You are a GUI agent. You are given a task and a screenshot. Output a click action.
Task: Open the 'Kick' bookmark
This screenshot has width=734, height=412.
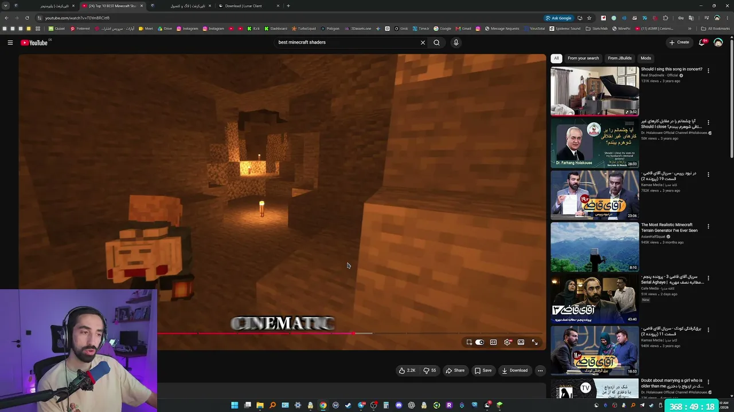pyautogui.click(x=253, y=29)
